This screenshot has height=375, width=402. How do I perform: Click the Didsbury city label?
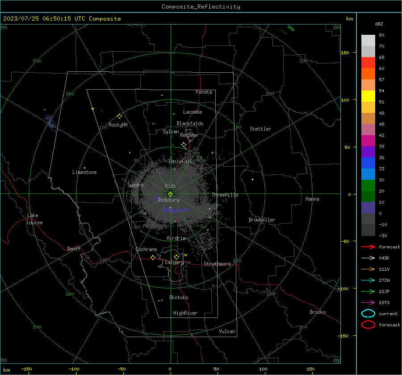click(169, 200)
